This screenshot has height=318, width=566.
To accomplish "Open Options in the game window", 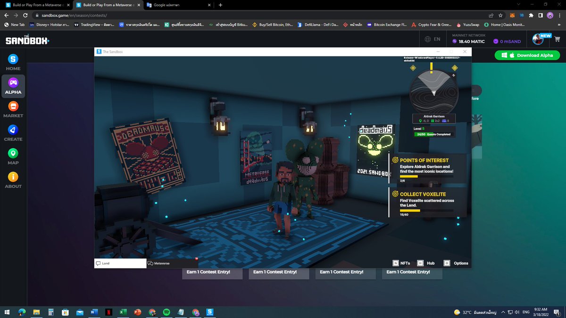I will pyautogui.click(x=456, y=263).
